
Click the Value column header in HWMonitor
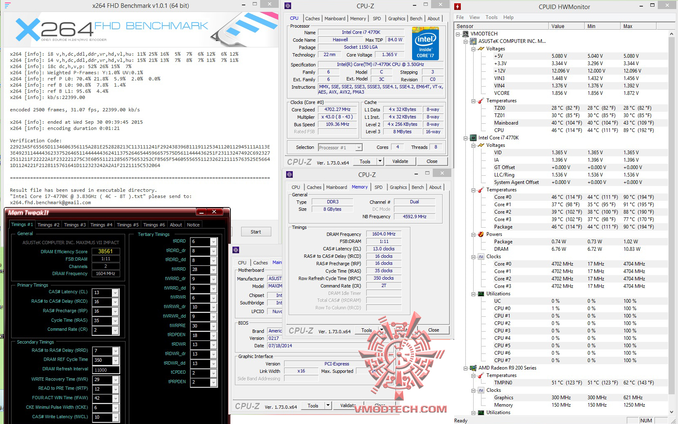[x=567, y=26]
